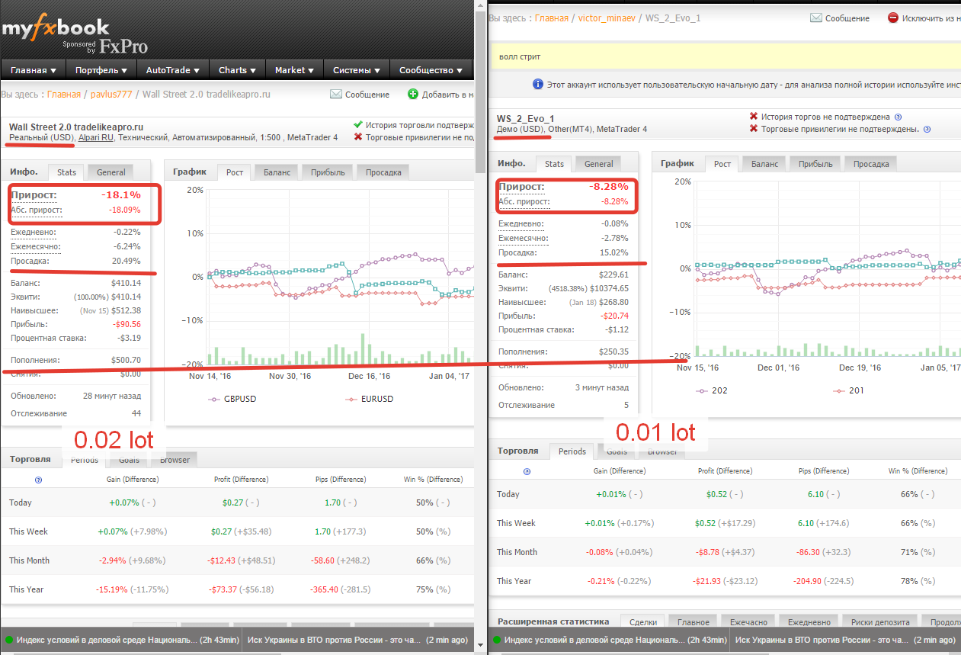Click Сообщение link in left window
Image resolution: width=961 pixels, height=655 pixels.
[367, 95]
